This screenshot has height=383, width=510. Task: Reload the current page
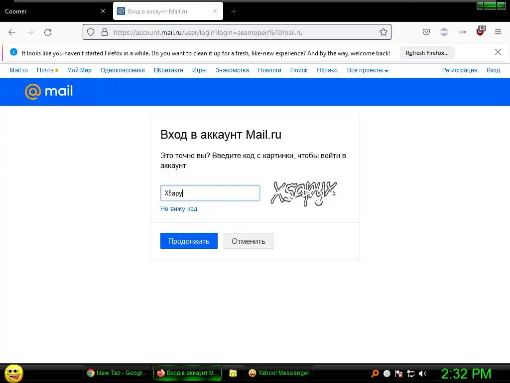pos(48,32)
